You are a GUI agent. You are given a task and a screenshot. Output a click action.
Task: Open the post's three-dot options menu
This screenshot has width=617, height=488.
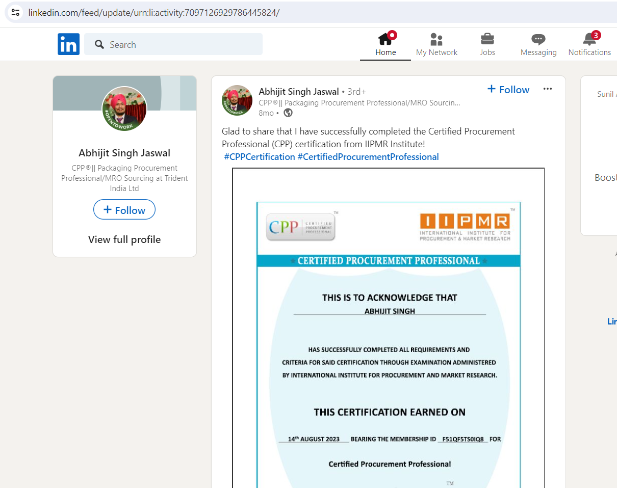(x=548, y=89)
